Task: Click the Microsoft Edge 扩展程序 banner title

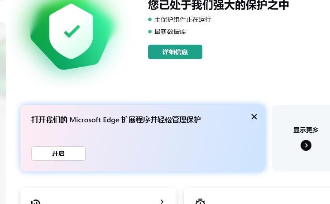Action: 116,120
